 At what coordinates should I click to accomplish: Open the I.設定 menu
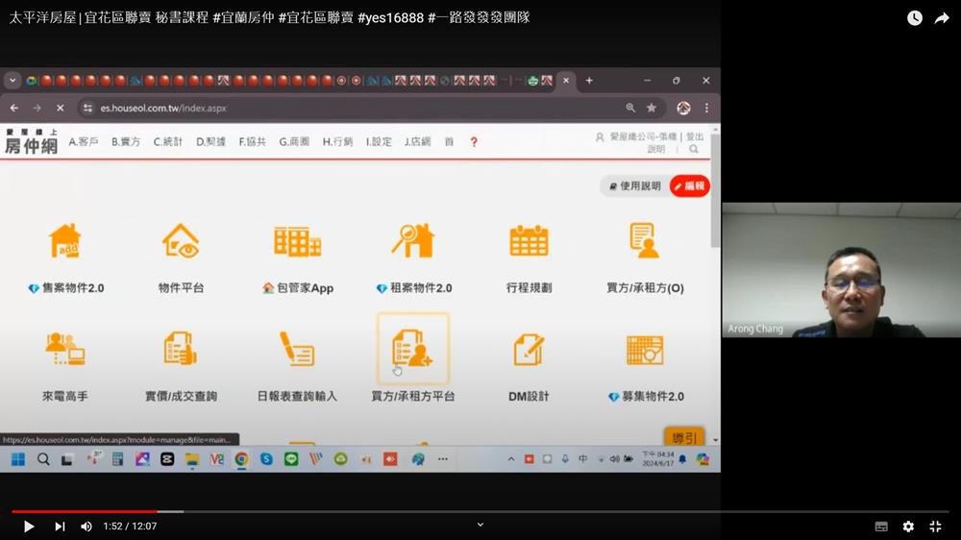point(379,142)
